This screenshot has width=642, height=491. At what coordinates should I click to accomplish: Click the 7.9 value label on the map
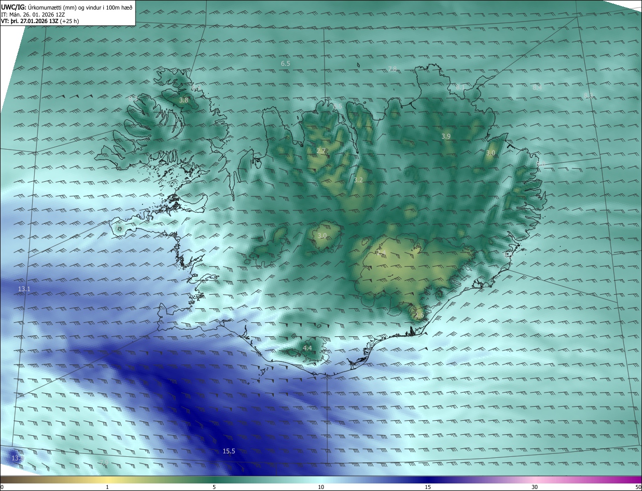pyautogui.click(x=104, y=462)
